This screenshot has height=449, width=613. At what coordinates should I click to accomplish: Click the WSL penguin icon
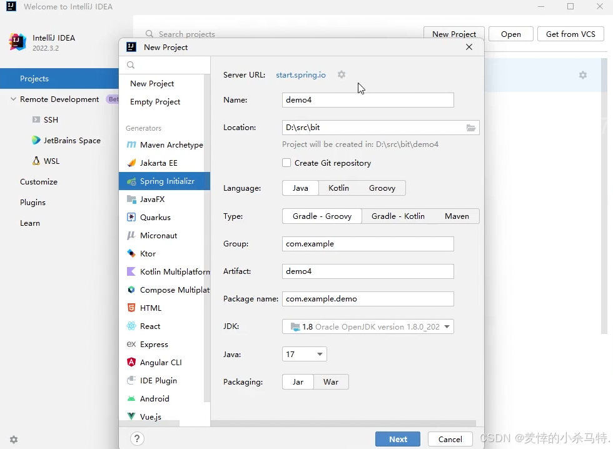click(36, 161)
